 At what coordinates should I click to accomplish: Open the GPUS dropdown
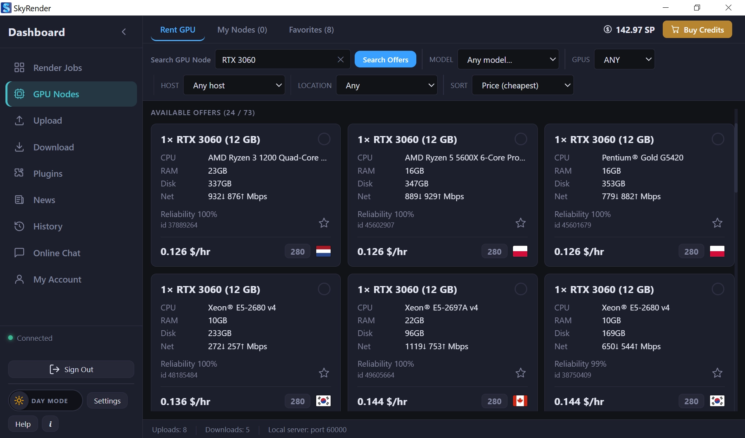pos(624,59)
